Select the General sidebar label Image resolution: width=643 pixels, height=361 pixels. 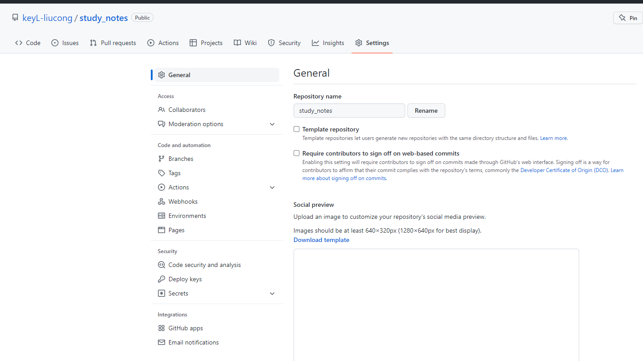click(x=179, y=75)
